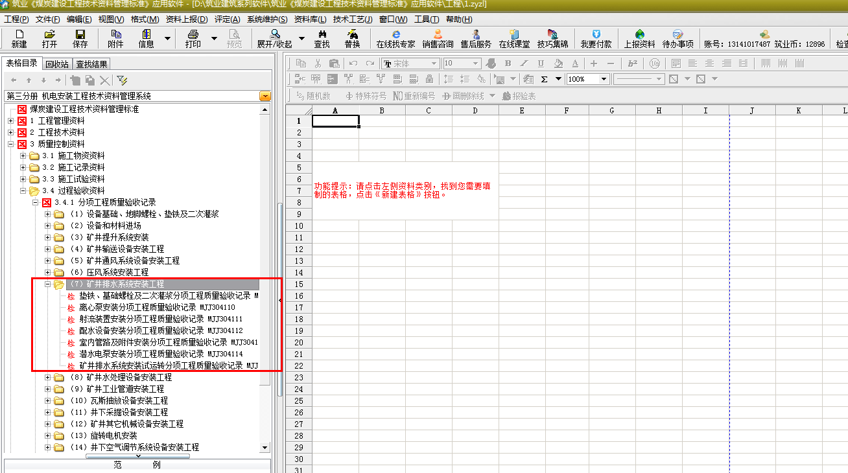Collapse the 矿井排水系统安装工程 folder
848x473 pixels.
pos(48,284)
